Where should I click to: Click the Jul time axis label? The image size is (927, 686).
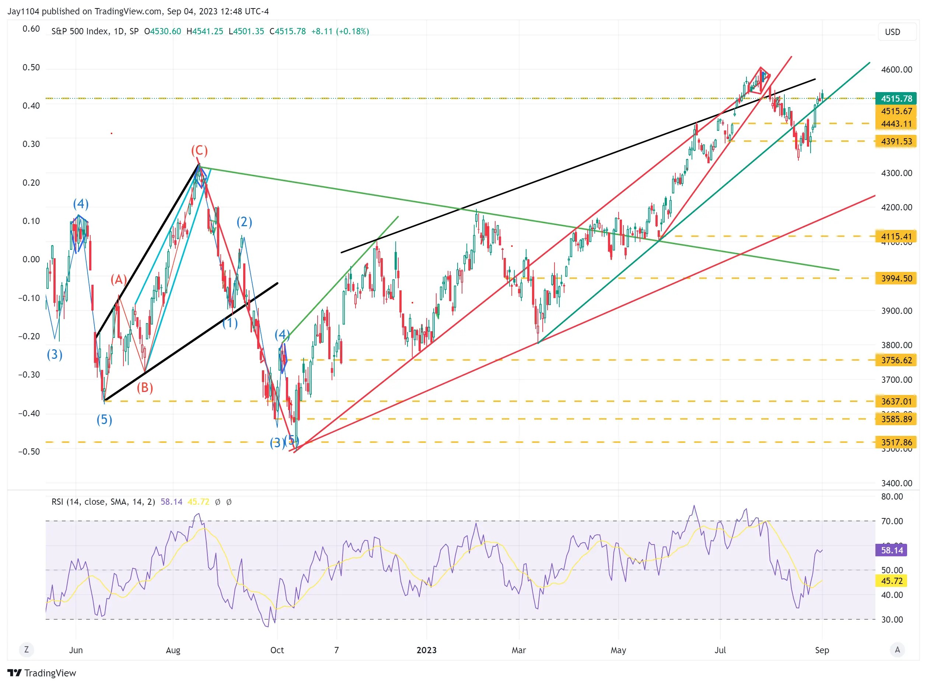[720, 650]
